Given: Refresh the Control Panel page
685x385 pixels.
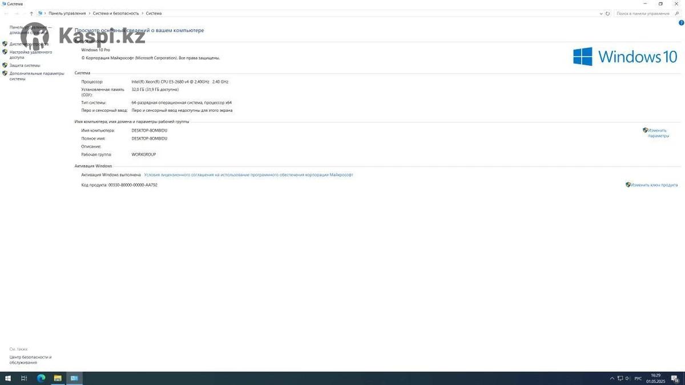Looking at the screenshot, I should 608,13.
